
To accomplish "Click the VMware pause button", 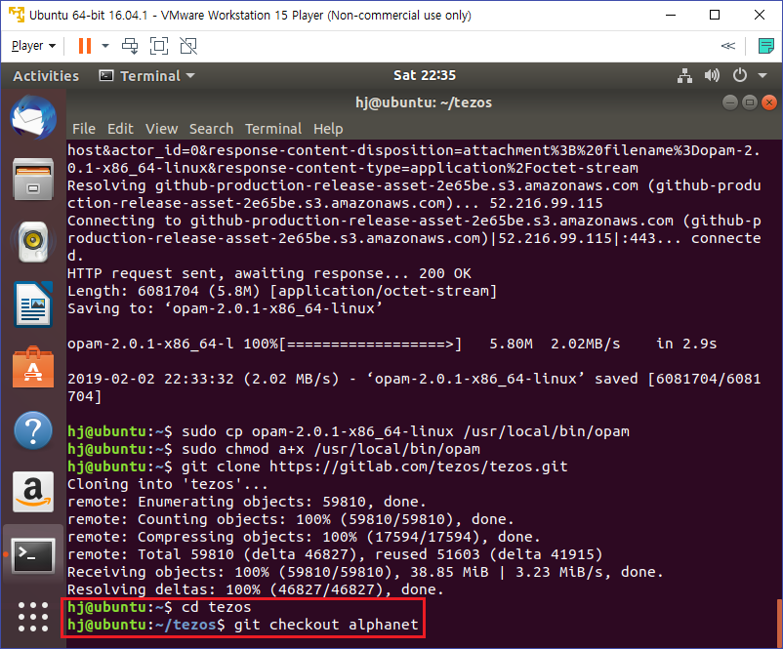I will [85, 46].
